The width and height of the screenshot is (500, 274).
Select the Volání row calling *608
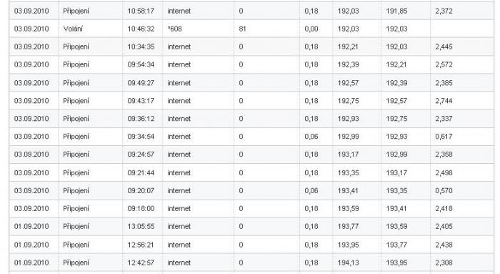pos(251,29)
